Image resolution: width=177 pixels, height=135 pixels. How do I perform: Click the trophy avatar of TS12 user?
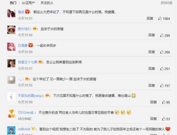11,114
